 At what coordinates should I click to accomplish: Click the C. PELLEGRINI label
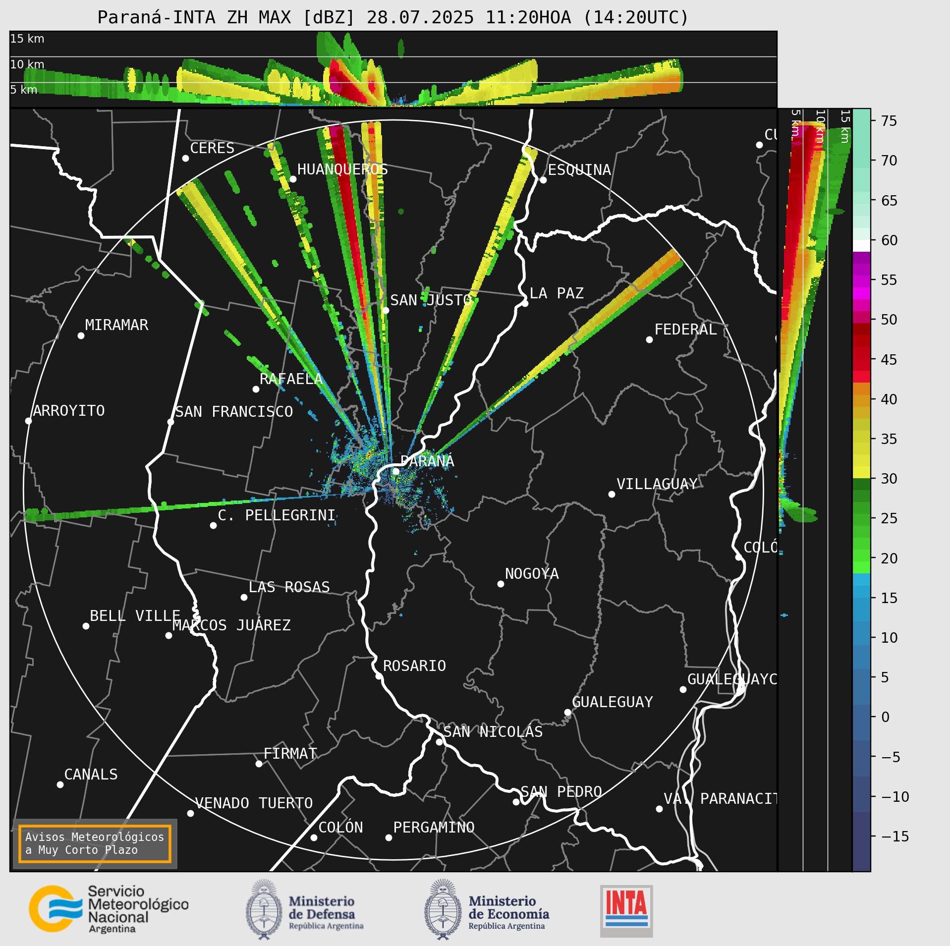click(x=277, y=515)
